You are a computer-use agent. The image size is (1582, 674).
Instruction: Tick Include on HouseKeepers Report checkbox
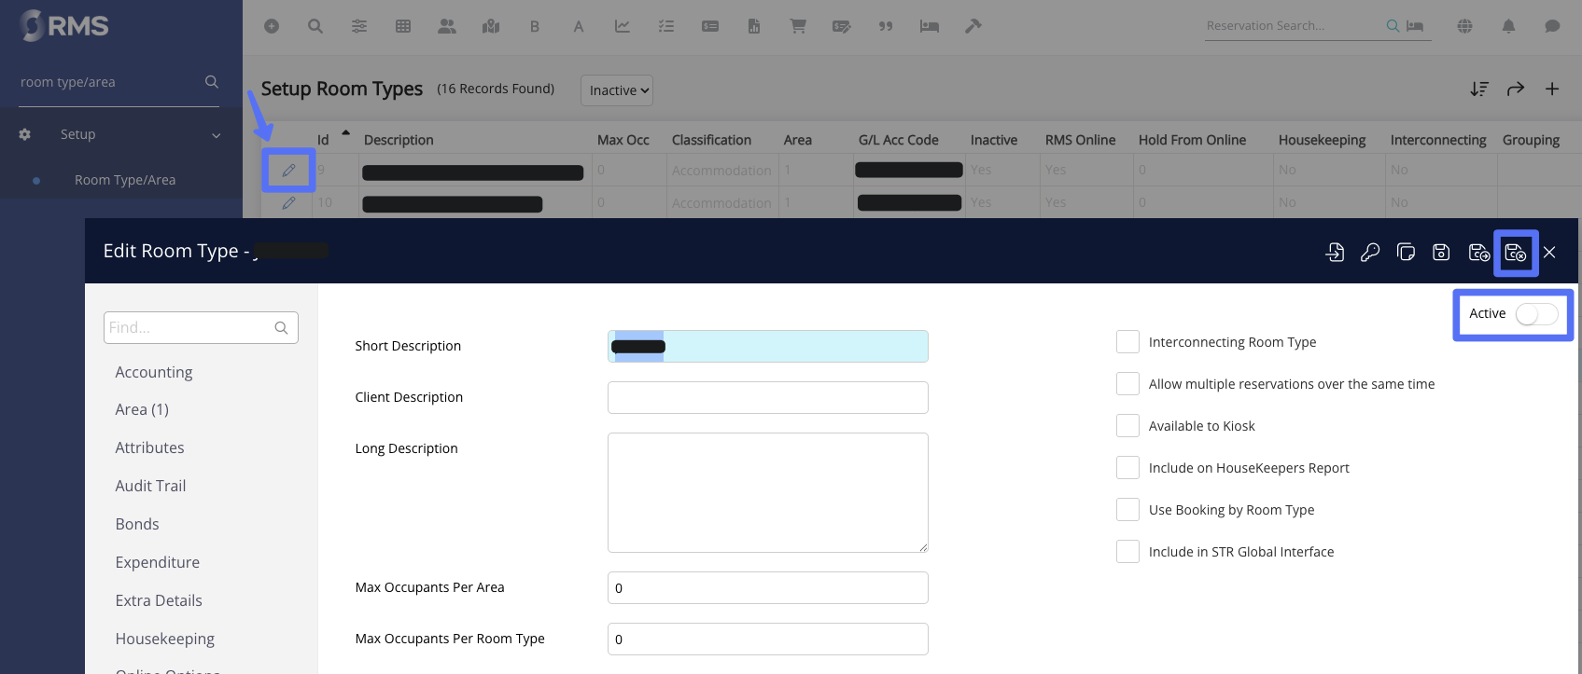pyautogui.click(x=1127, y=468)
